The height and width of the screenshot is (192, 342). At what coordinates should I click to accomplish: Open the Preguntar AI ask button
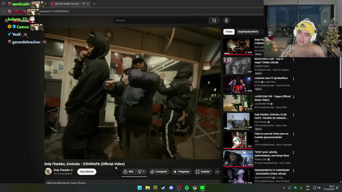[x=181, y=172]
